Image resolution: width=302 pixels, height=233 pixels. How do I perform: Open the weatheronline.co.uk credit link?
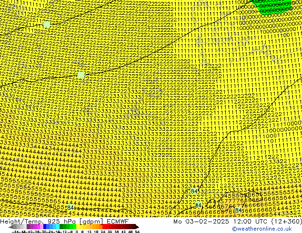pos(262,229)
